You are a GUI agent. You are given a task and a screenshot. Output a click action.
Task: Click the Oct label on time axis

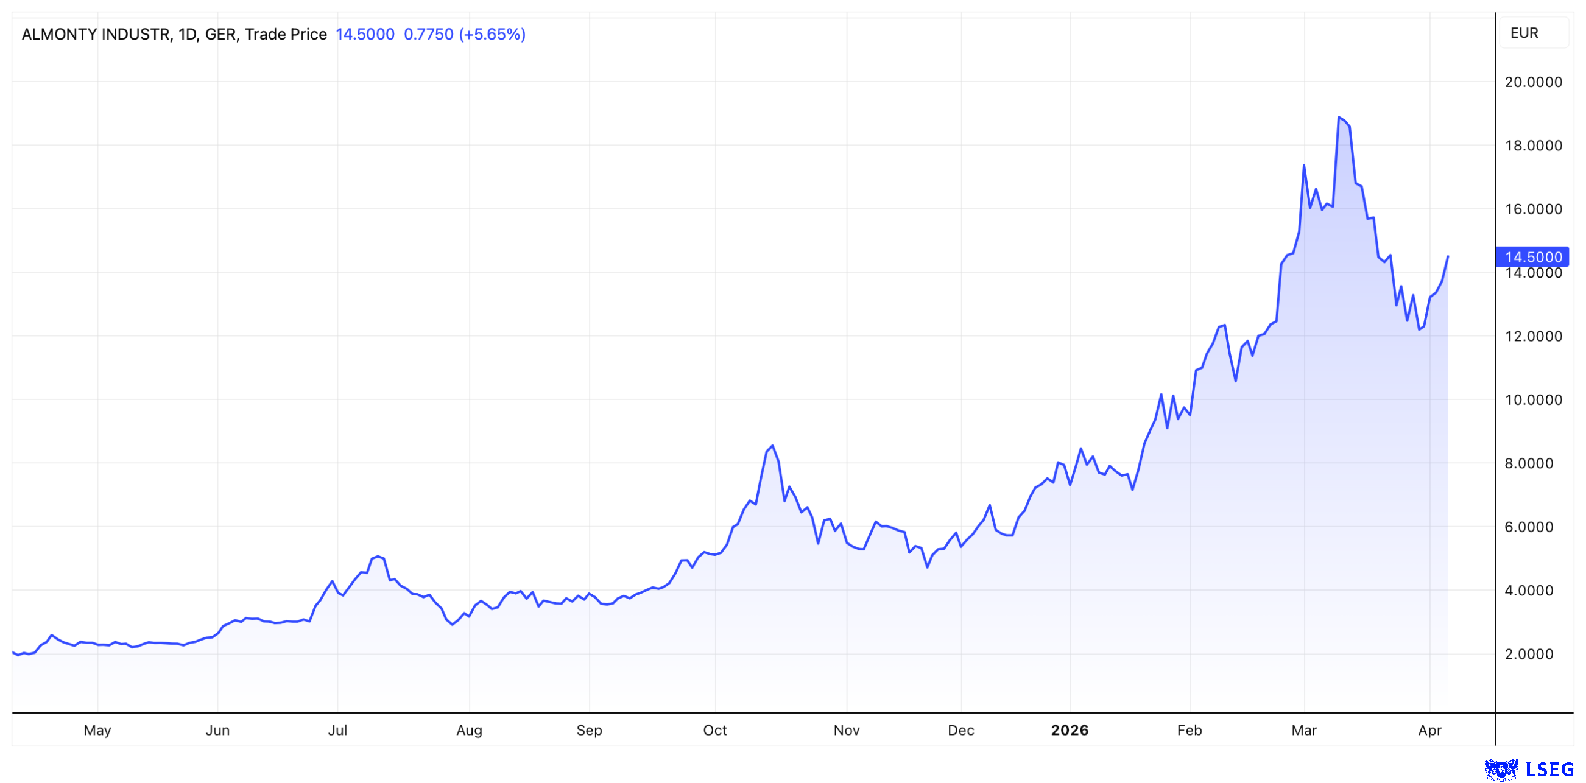(715, 730)
